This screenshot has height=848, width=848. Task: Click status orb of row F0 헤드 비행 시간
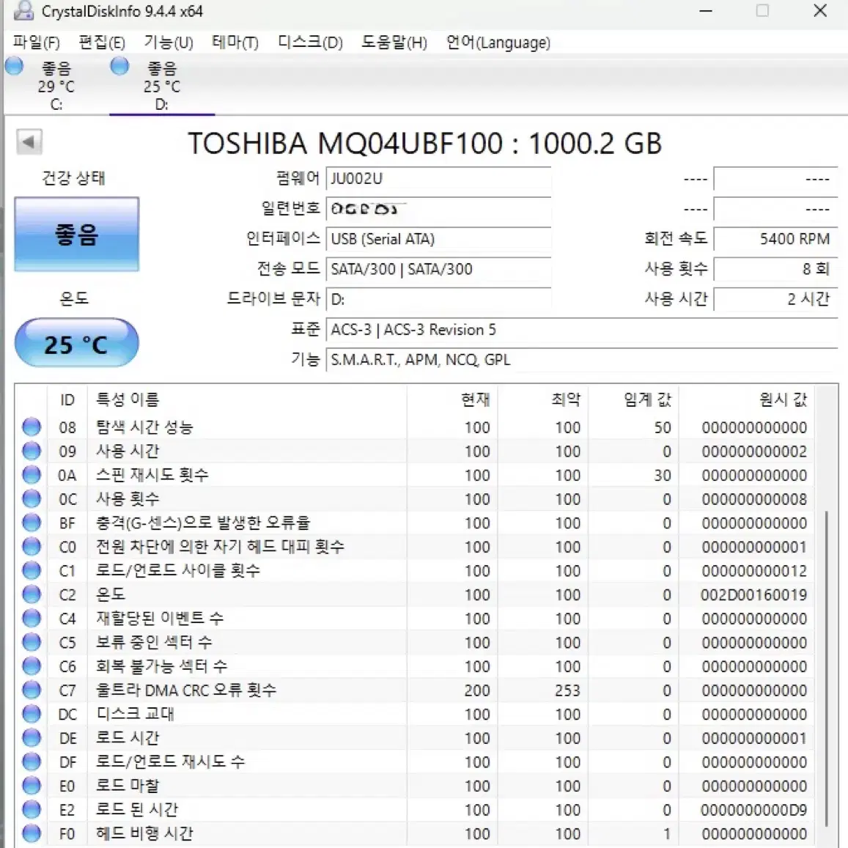32,833
